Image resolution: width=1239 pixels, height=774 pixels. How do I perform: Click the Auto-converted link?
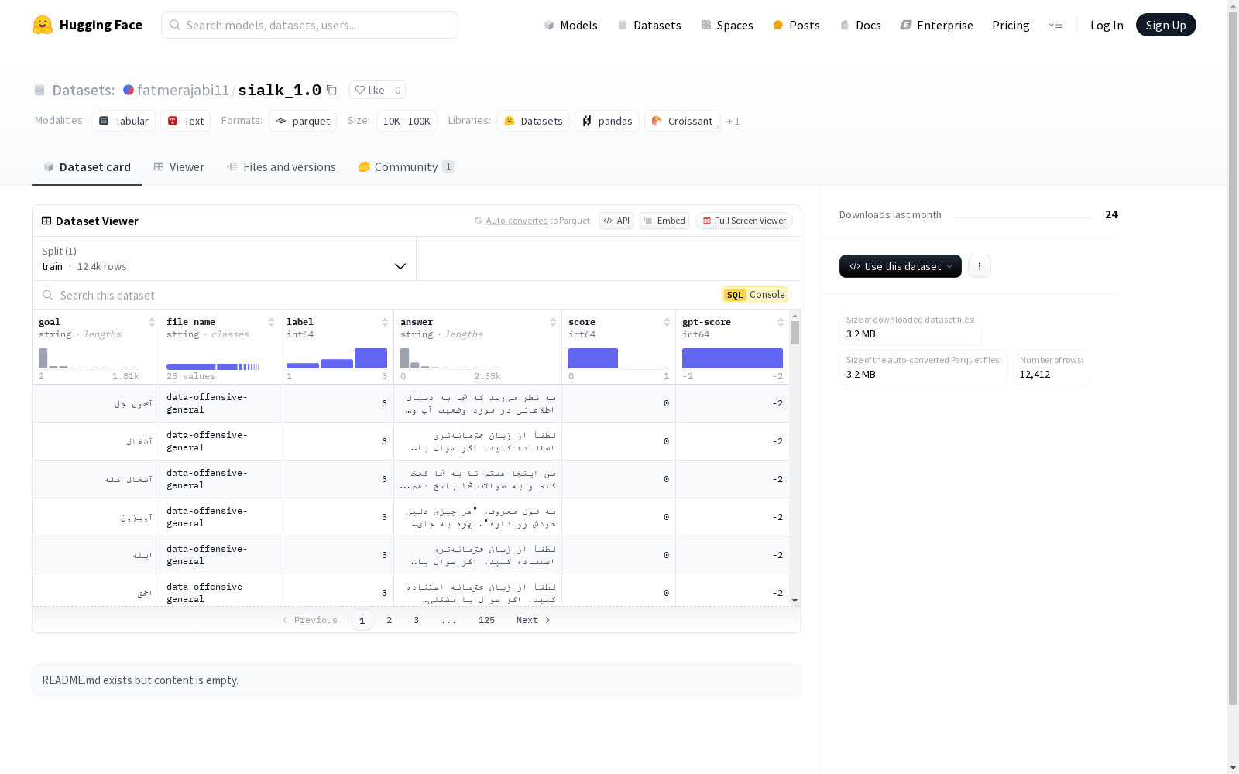pos(517,221)
